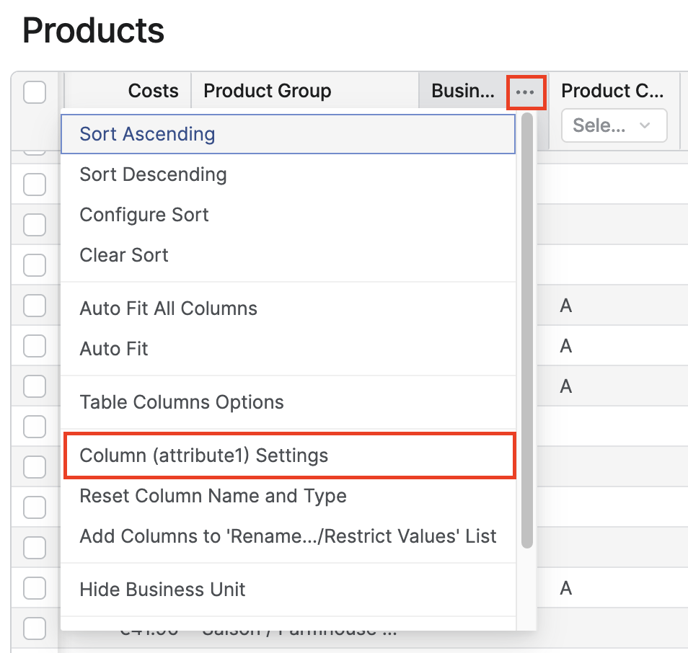Click the Business Unit column header

[463, 91]
